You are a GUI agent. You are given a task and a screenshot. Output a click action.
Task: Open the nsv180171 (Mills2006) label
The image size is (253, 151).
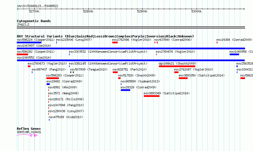[66, 99]
